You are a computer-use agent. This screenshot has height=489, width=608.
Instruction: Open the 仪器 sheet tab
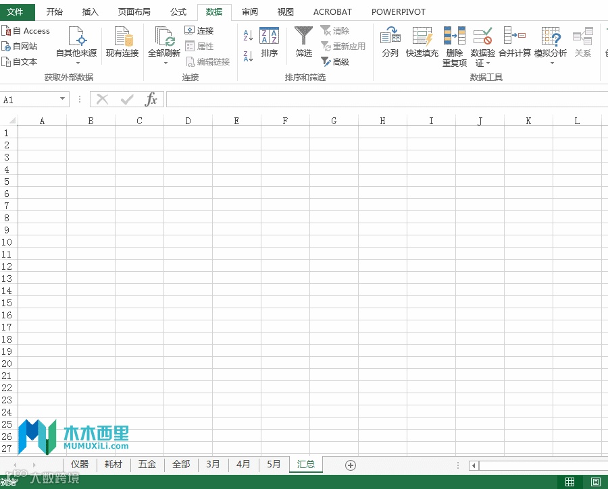[80, 464]
